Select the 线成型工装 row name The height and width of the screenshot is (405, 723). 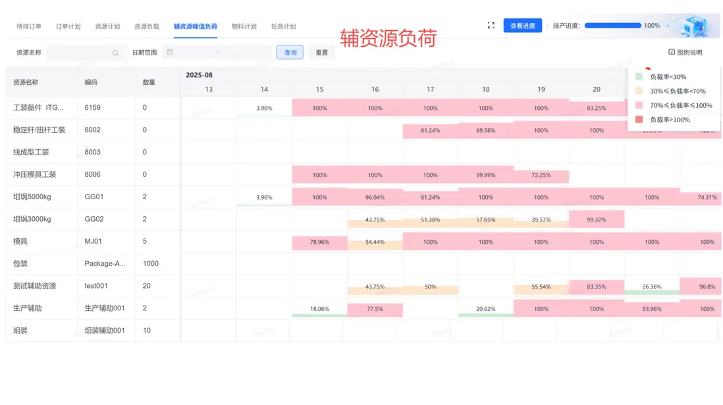[x=31, y=153]
